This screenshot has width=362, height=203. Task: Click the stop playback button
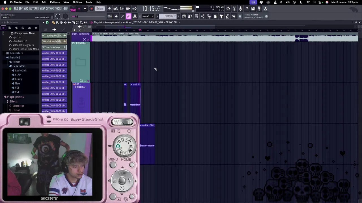85,9
